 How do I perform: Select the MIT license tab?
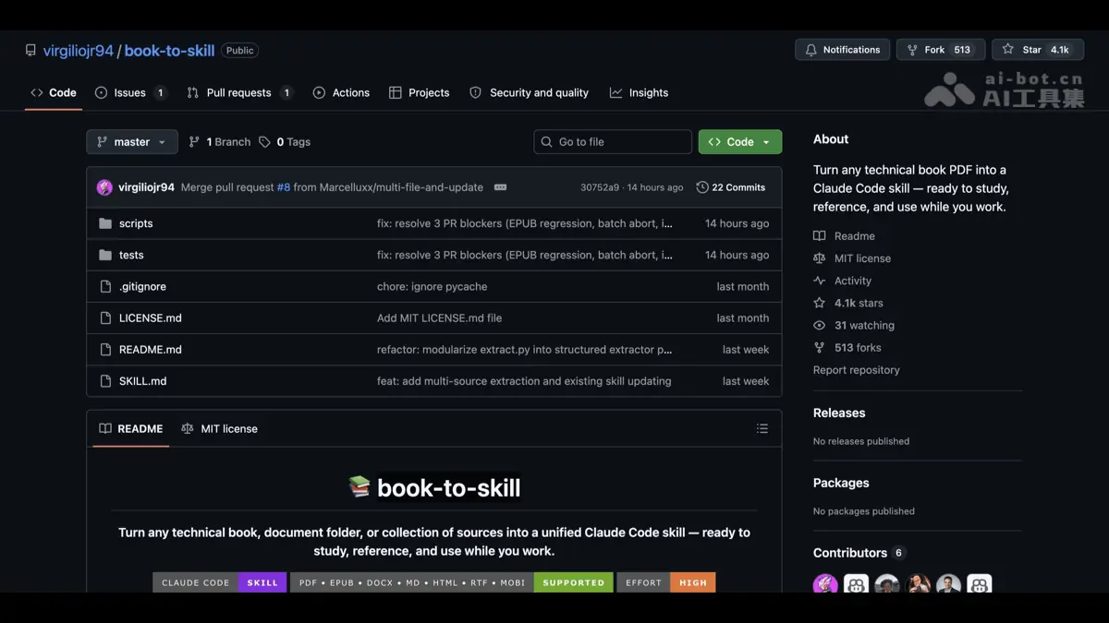[220, 428]
